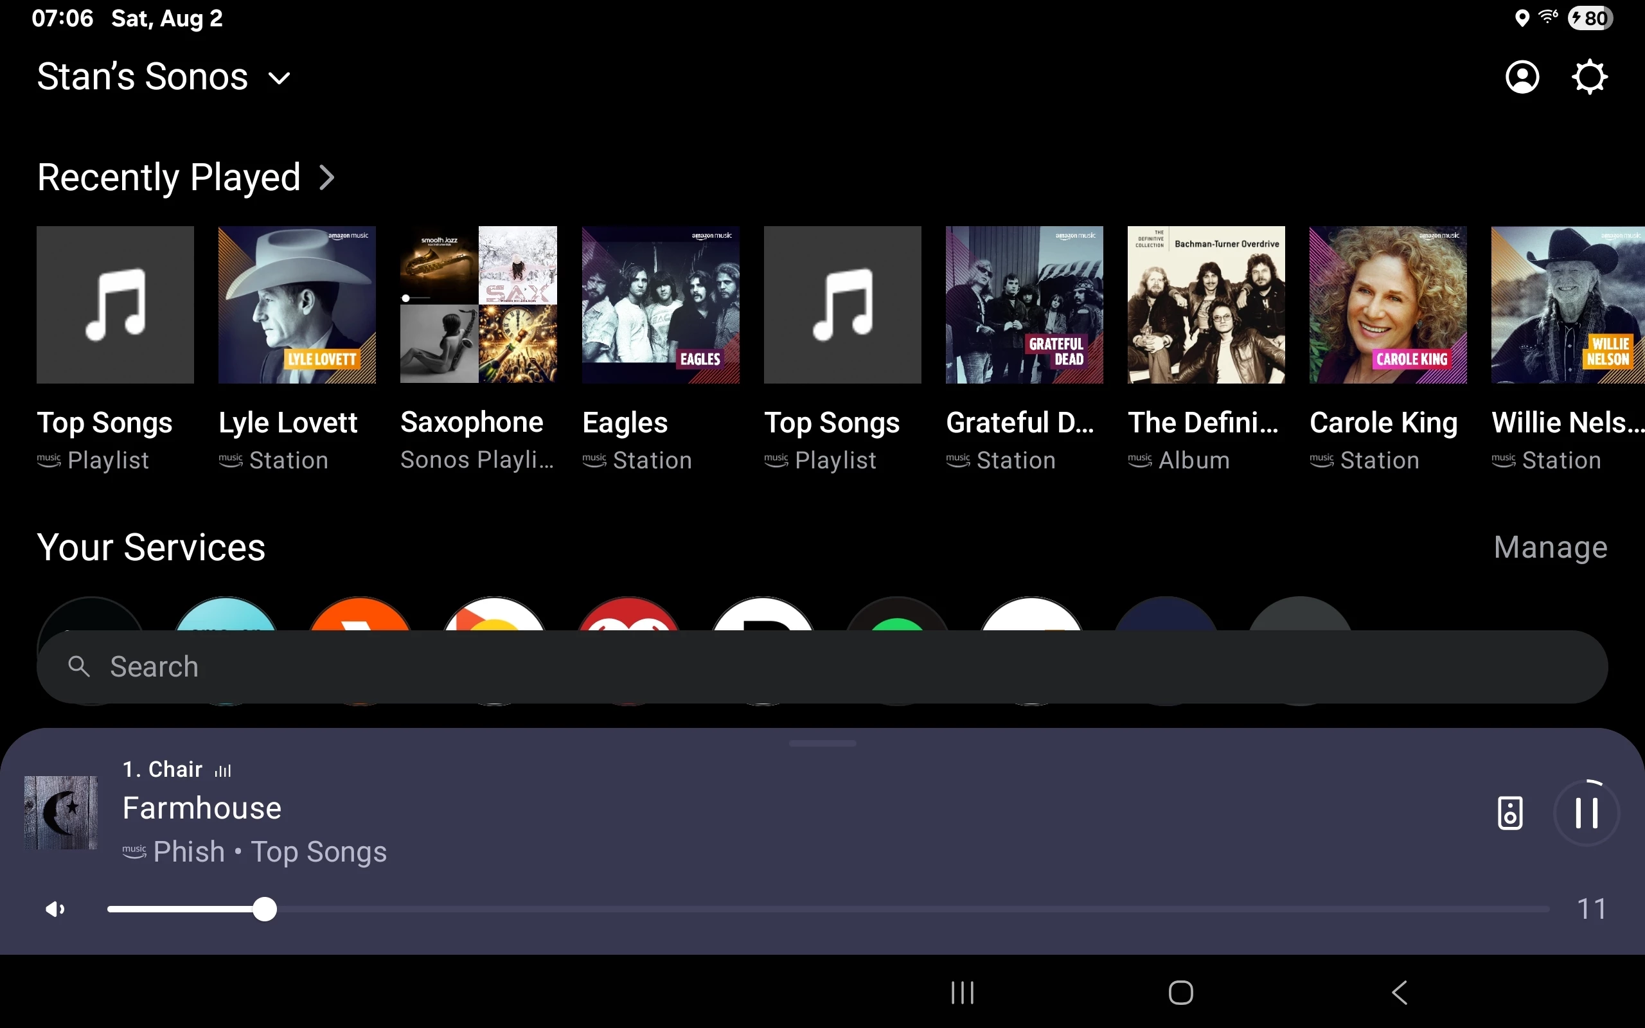Tap the Recently Played heading
The width and height of the screenshot is (1645, 1028).
[168, 178]
